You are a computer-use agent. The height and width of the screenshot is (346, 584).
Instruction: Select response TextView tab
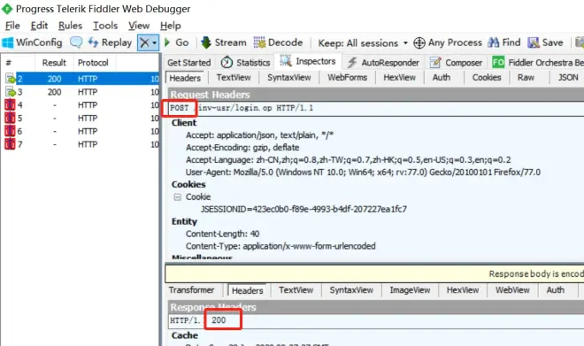click(x=296, y=290)
